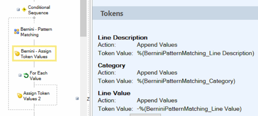
Task: Click the Assign Token Values 2 icon
Action: [x=20, y=96]
